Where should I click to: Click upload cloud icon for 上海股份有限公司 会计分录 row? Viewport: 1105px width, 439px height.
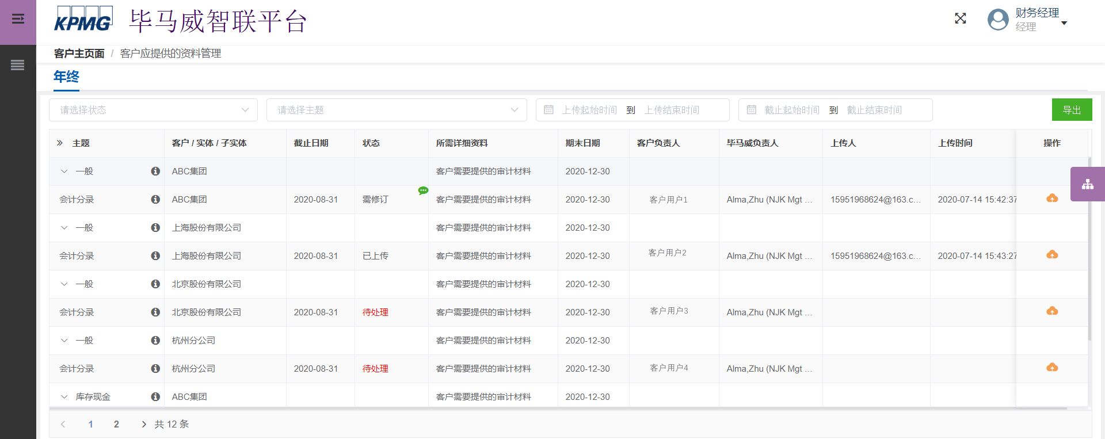tap(1052, 254)
